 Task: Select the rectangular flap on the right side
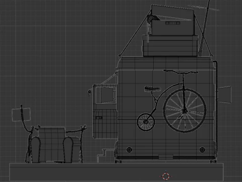pos(225,95)
